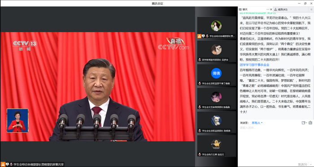Select the cat avatar of 吴梦吉

(x=216, y=50)
